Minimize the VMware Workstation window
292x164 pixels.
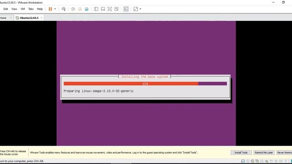(x=273, y=2)
